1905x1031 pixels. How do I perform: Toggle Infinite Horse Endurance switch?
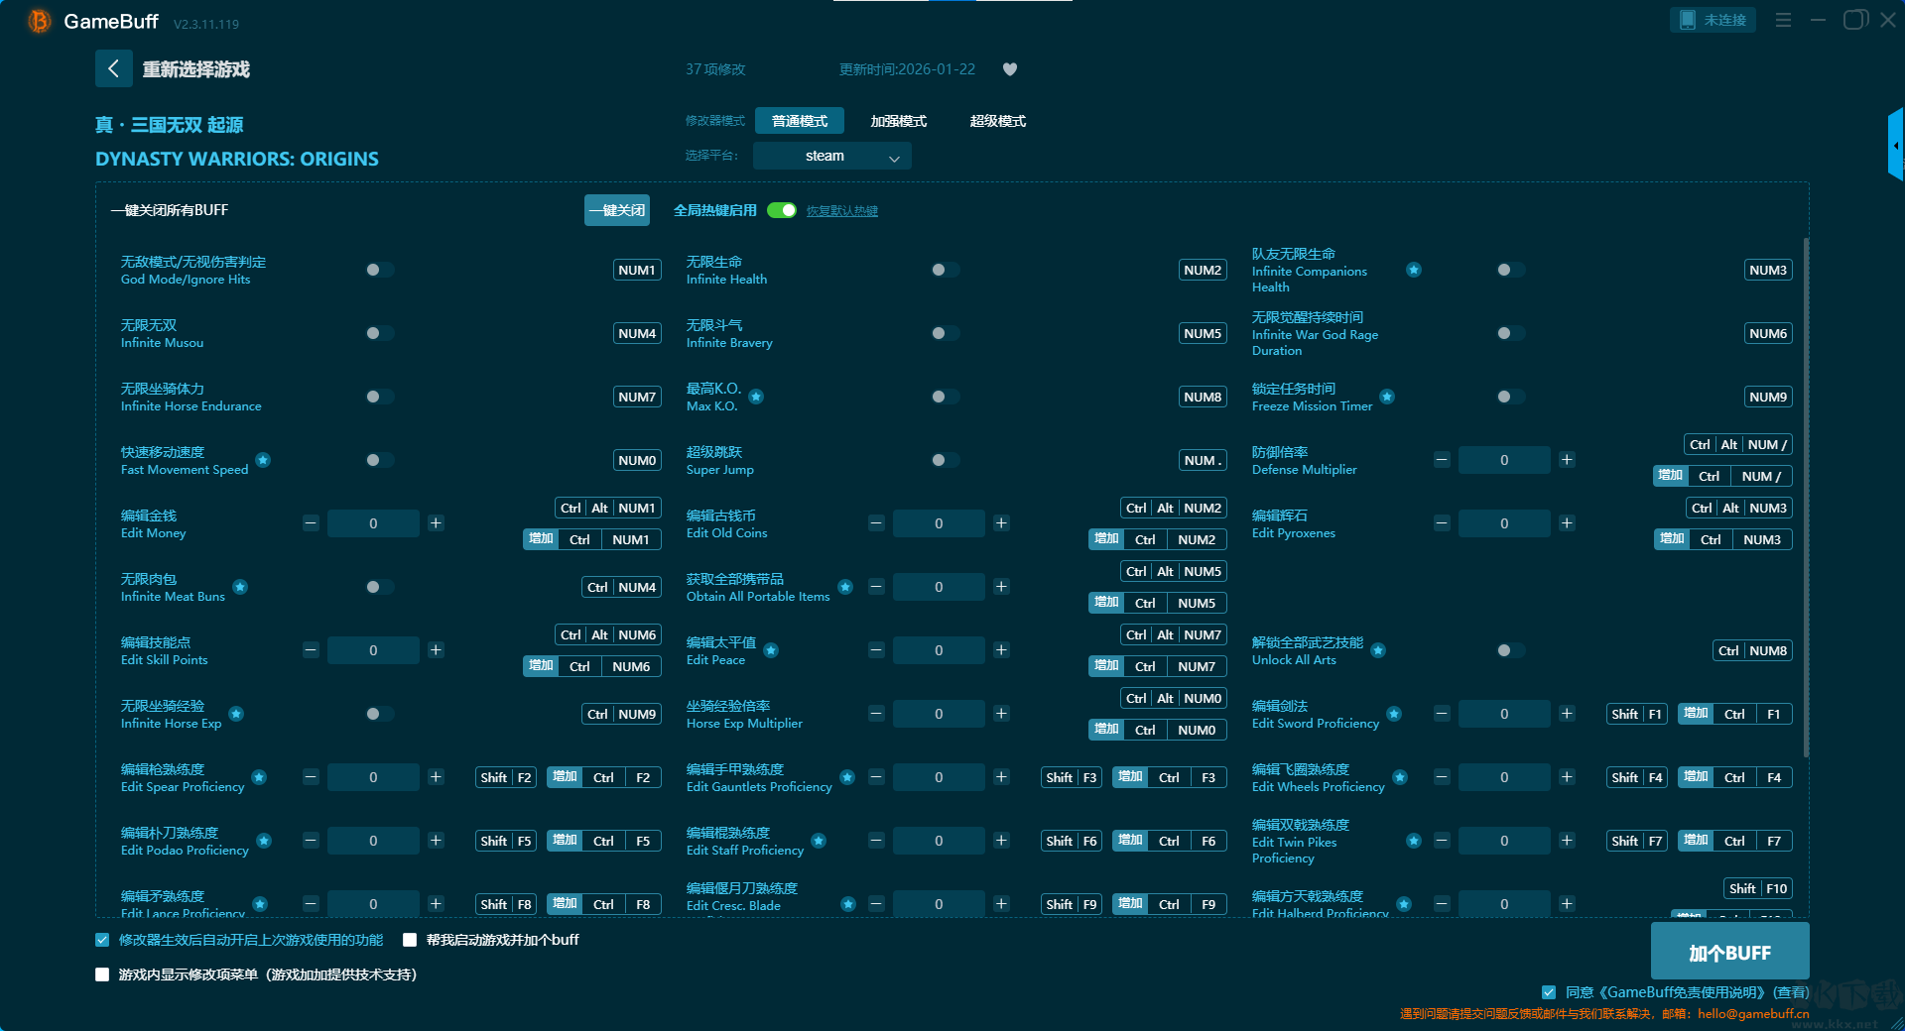tap(379, 397)
